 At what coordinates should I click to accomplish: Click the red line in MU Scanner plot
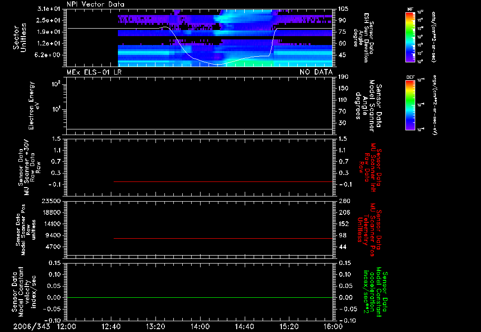click(x=223, y=181)
